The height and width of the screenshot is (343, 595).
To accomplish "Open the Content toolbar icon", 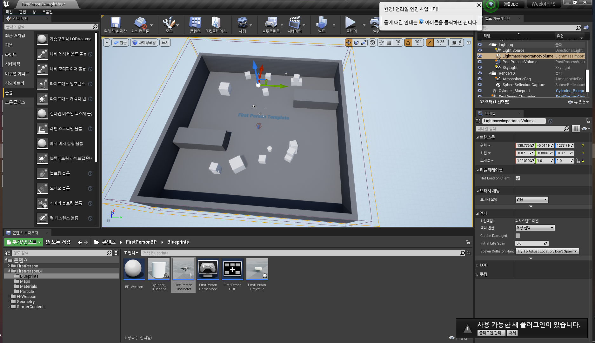I will click(195, 25).
